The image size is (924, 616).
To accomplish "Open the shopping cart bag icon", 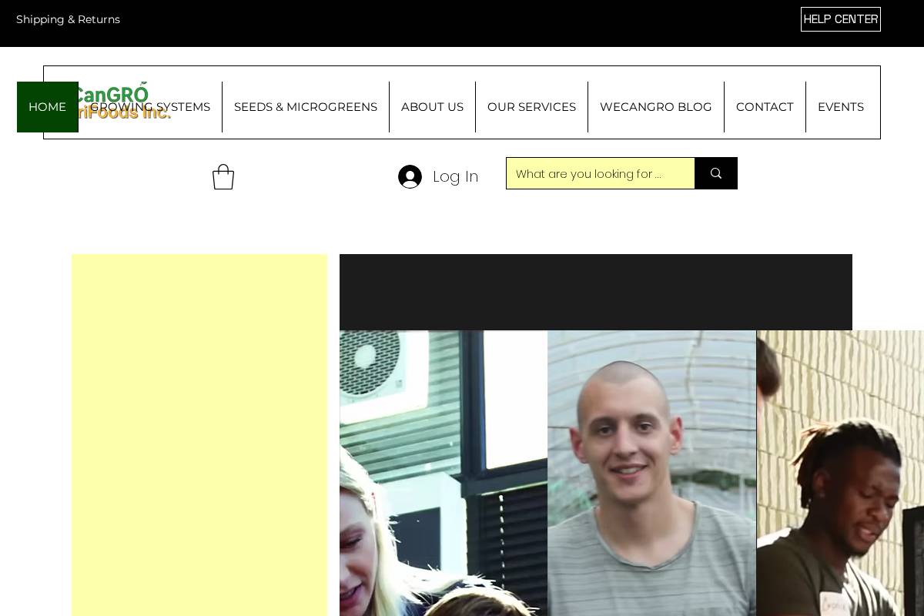I will click(223, 176).
